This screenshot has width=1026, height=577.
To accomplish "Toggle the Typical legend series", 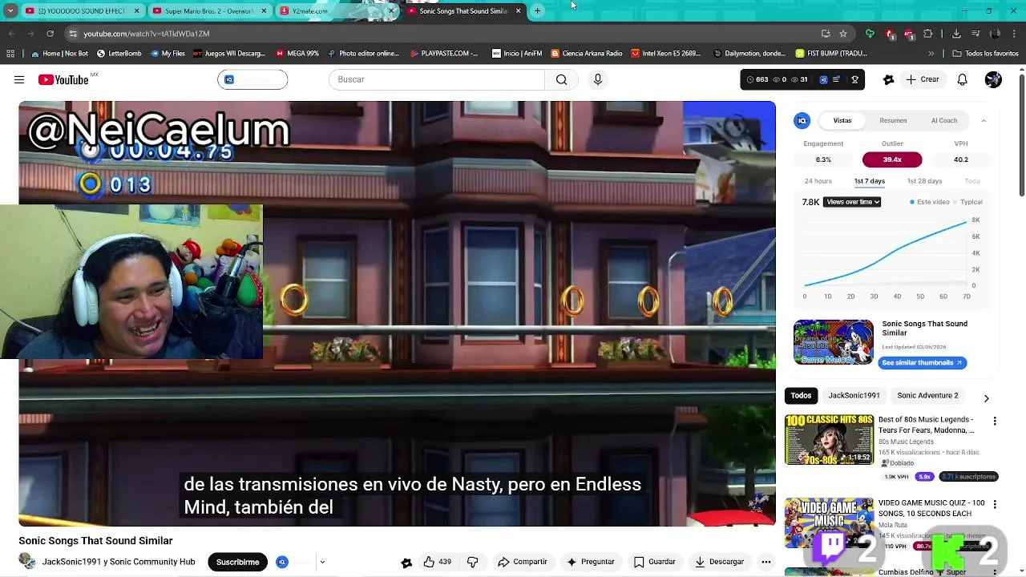I will pos(968,202).
